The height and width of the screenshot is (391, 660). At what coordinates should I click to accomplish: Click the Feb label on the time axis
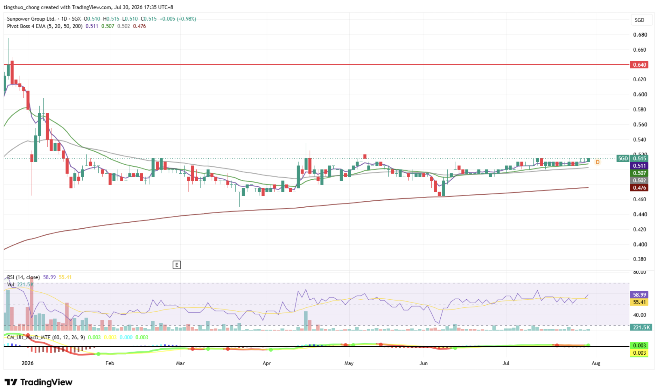[110, 363]
